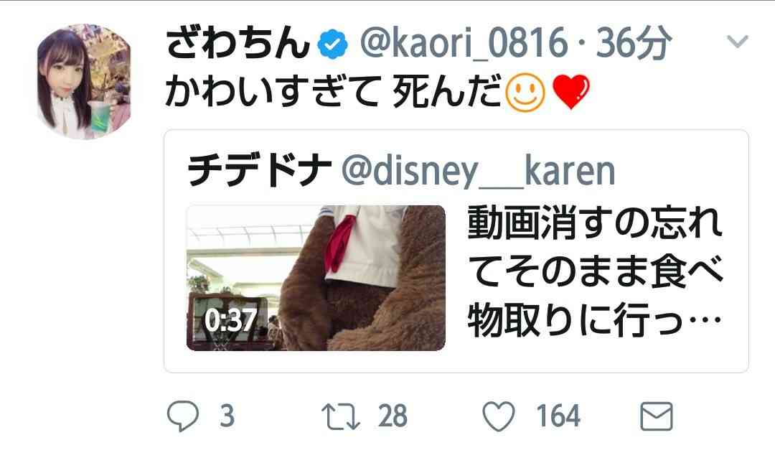This screenshot has width=775, height=458.
Task: Open the @kaori_0816 handle
Action: coord(464,44)
